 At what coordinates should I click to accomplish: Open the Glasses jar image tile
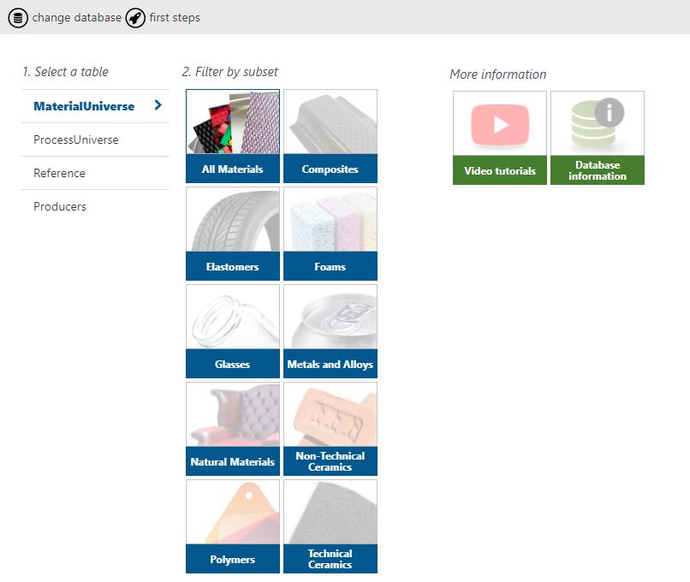(x=233, y=318)
